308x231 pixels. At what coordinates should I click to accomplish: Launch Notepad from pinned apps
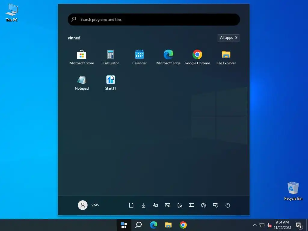(82, 83)
